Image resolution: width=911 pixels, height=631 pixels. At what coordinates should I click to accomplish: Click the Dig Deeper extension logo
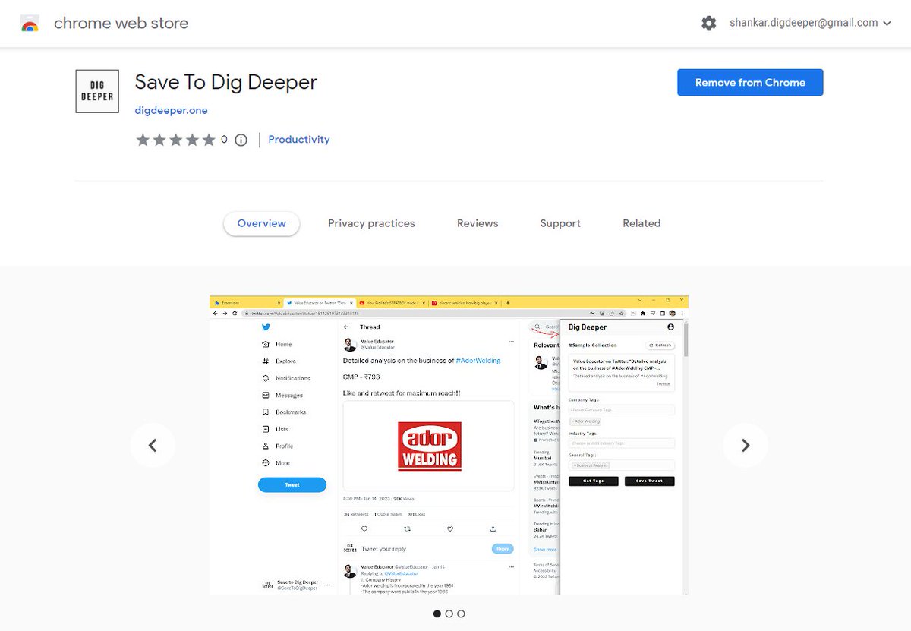(96, 90)
